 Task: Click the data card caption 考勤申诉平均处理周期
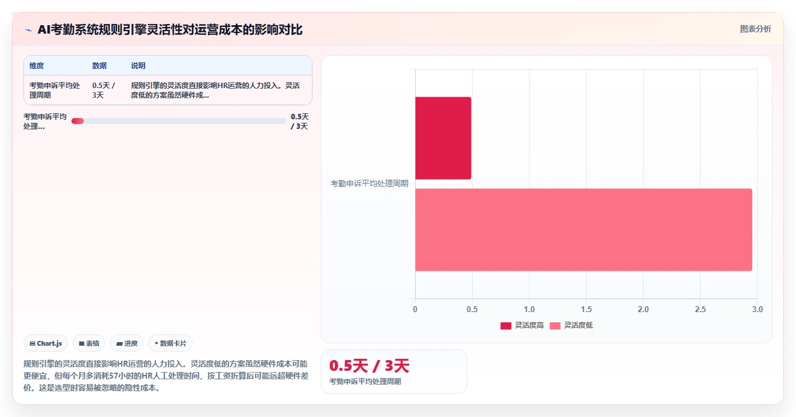click(365, 381)
